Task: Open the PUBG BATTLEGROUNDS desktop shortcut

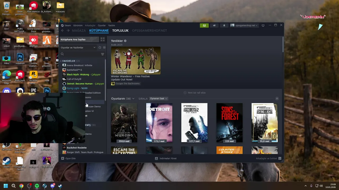Action: pos(20,26)
